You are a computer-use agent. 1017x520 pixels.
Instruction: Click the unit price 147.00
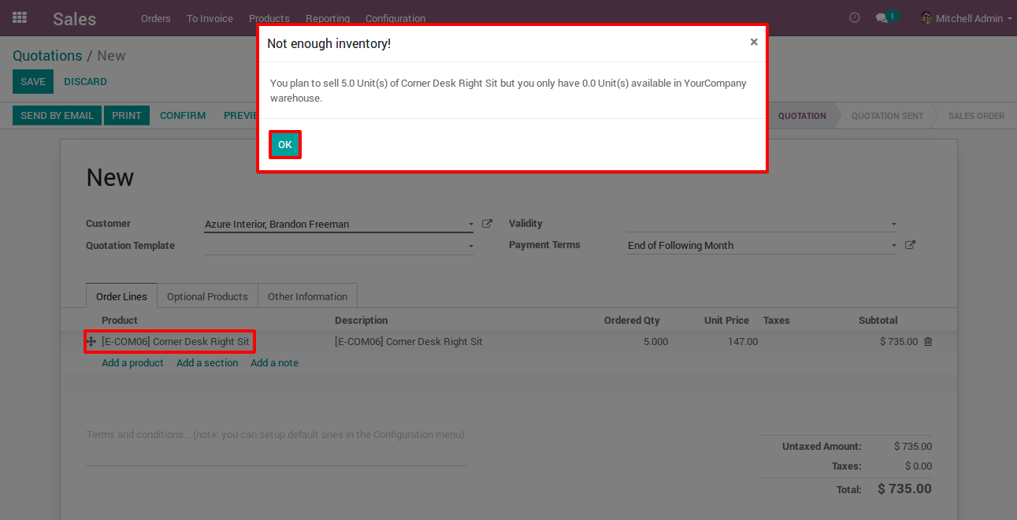pos(743,342)
